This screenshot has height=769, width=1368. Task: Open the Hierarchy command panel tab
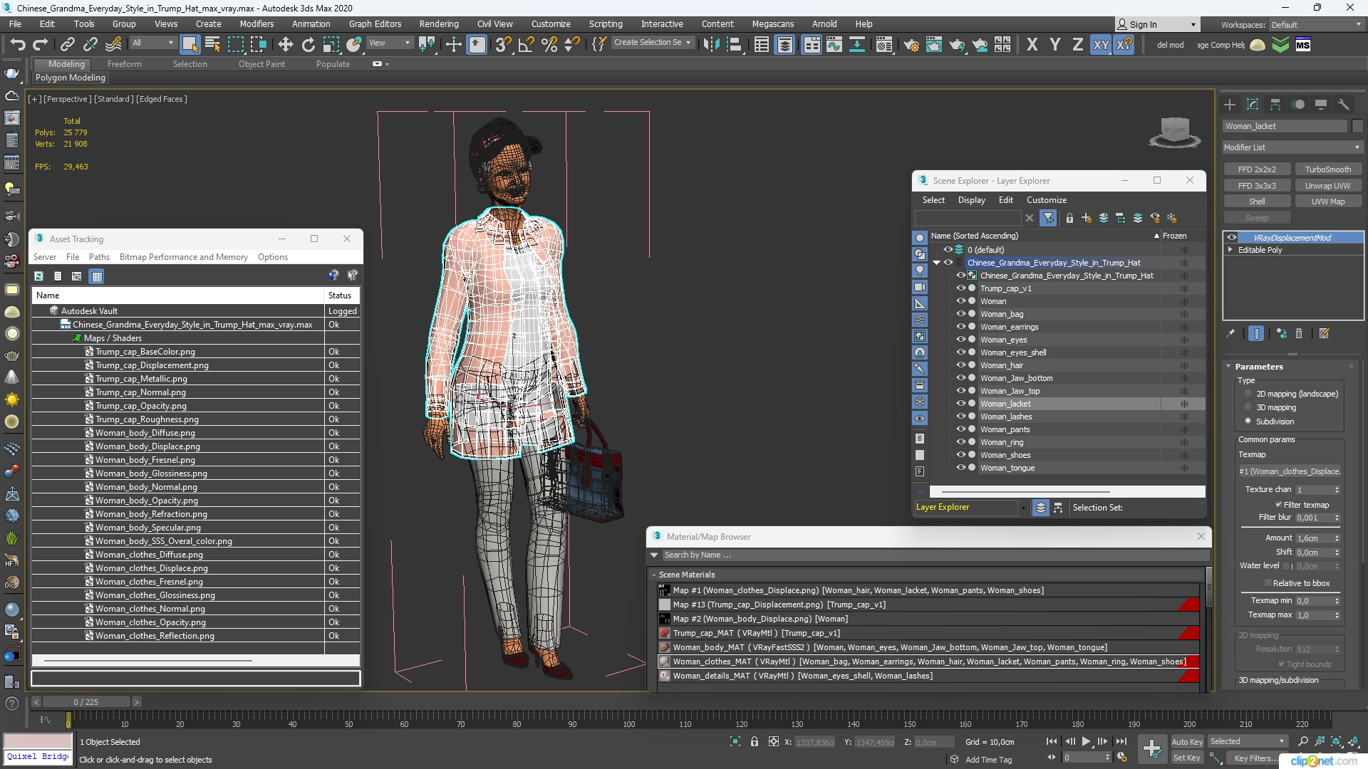(1275, 105)
